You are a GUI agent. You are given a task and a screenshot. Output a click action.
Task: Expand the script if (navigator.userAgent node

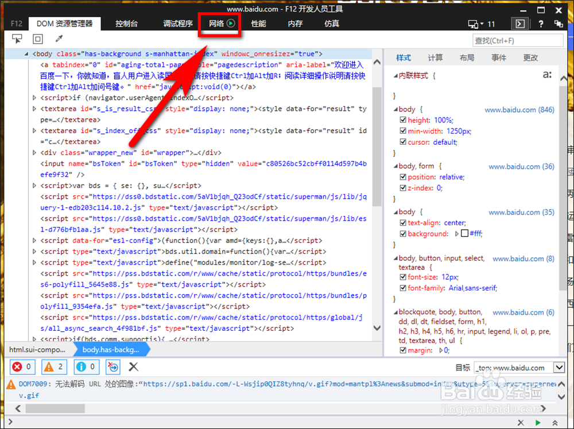(x=34, y=98)
